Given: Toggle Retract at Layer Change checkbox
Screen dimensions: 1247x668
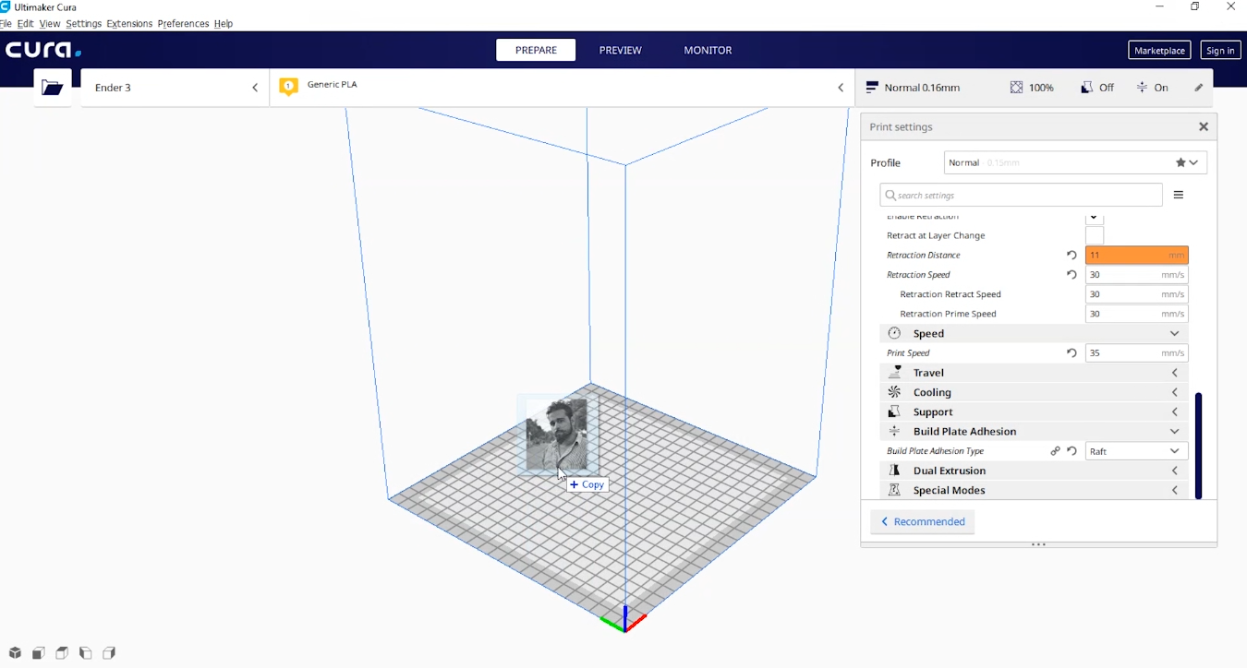Looking at the screenshot, I should pos(1095,235).
